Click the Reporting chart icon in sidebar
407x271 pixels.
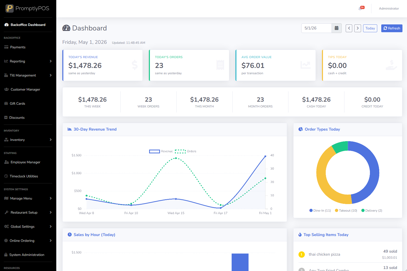click(6, 61)
